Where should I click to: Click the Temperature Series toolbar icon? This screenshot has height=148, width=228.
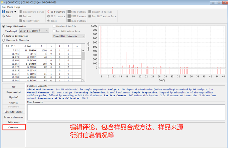21,12
